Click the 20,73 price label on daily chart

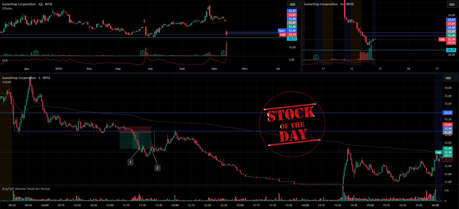(x=292, y=39)
